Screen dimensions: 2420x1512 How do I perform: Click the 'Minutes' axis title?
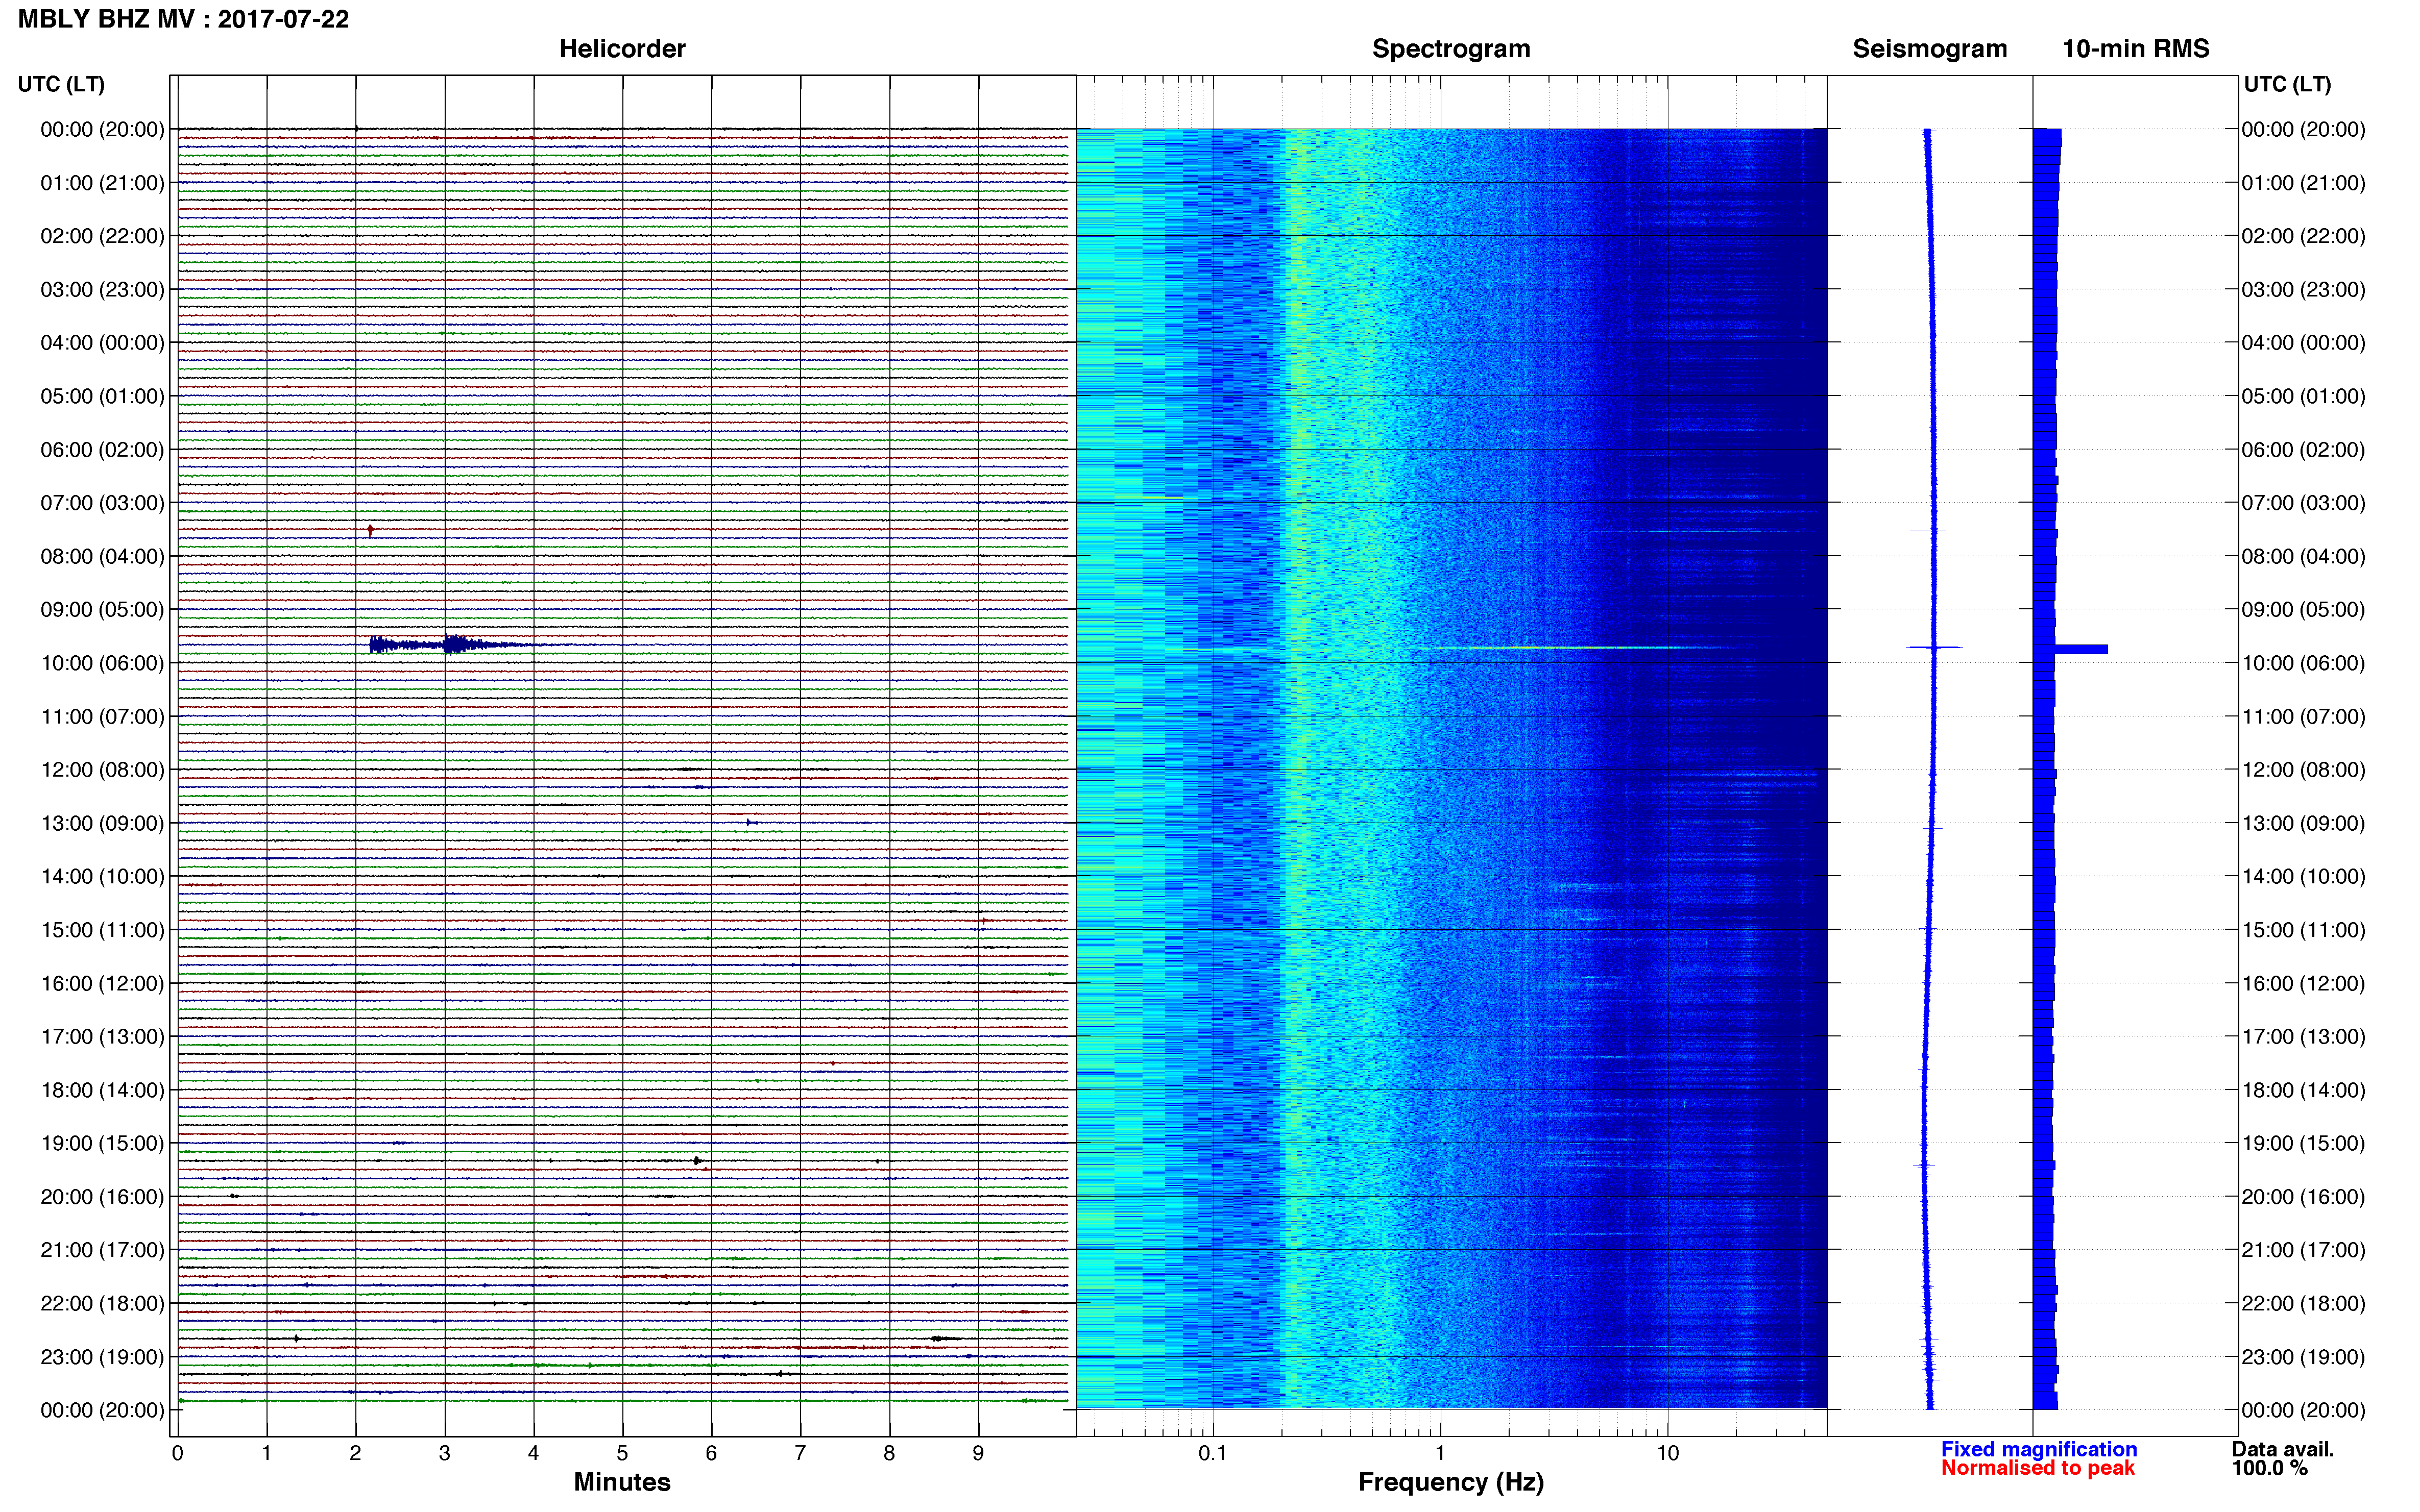(621, 1482)
